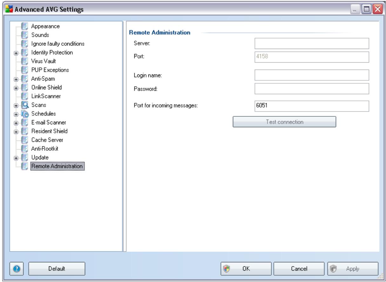This screenshot has width=386, height=282.
Task: Select Identity Protection label
Action: click(52, 52)
